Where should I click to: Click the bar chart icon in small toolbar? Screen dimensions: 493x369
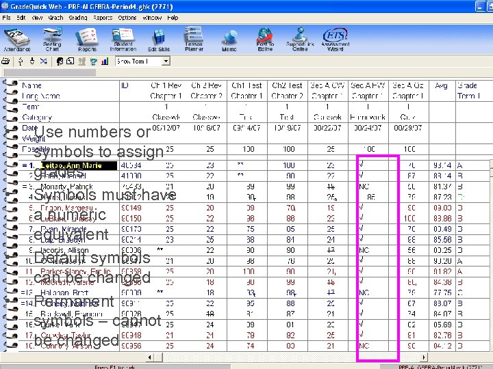104,61
